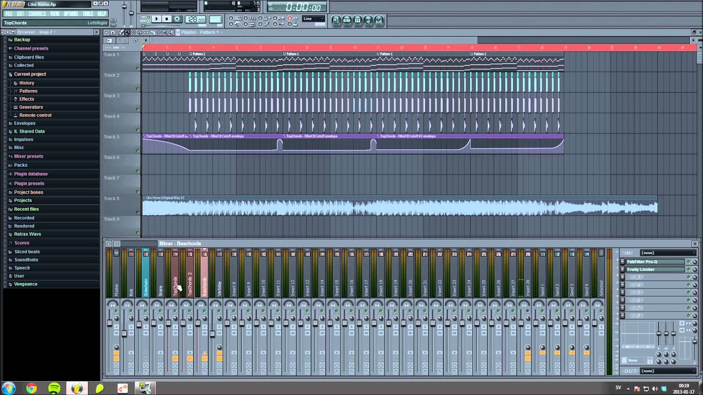Expand the Channel presets folder

[31, 48]
